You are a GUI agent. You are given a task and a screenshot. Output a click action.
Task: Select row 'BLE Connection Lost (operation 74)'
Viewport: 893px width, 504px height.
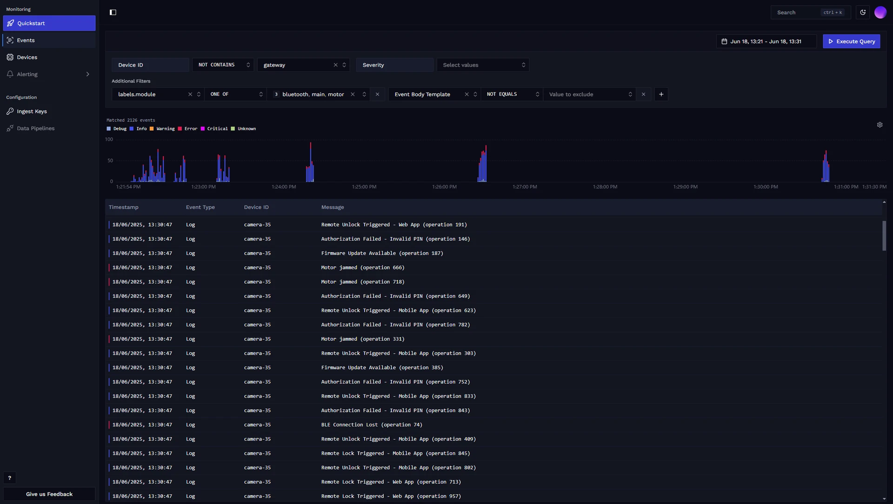(x=493, y=425)
